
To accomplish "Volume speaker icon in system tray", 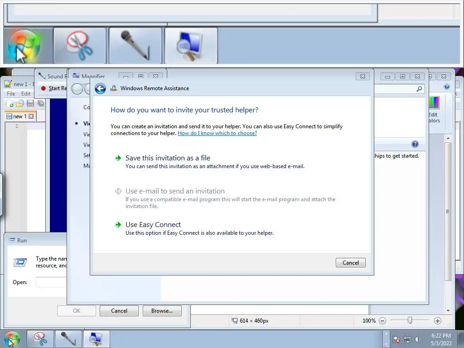I will tap(418, 339).
